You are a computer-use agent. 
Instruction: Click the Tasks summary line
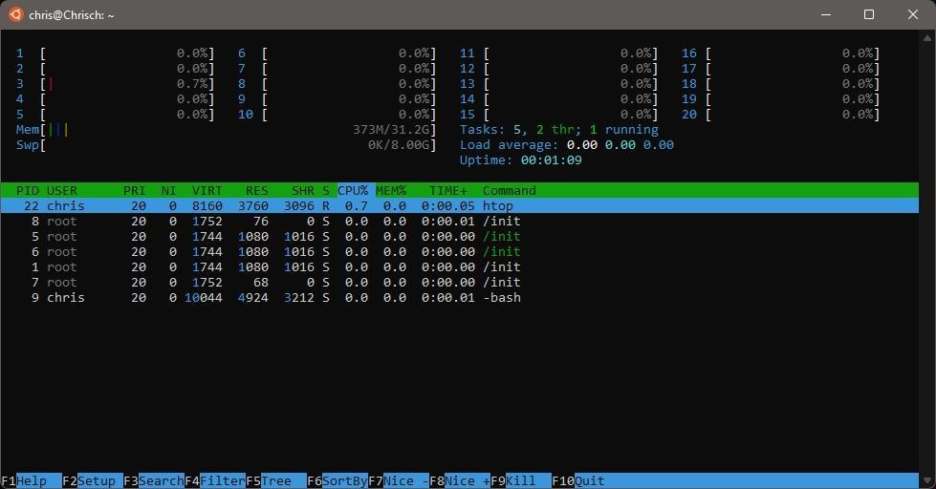click(559, 129)
